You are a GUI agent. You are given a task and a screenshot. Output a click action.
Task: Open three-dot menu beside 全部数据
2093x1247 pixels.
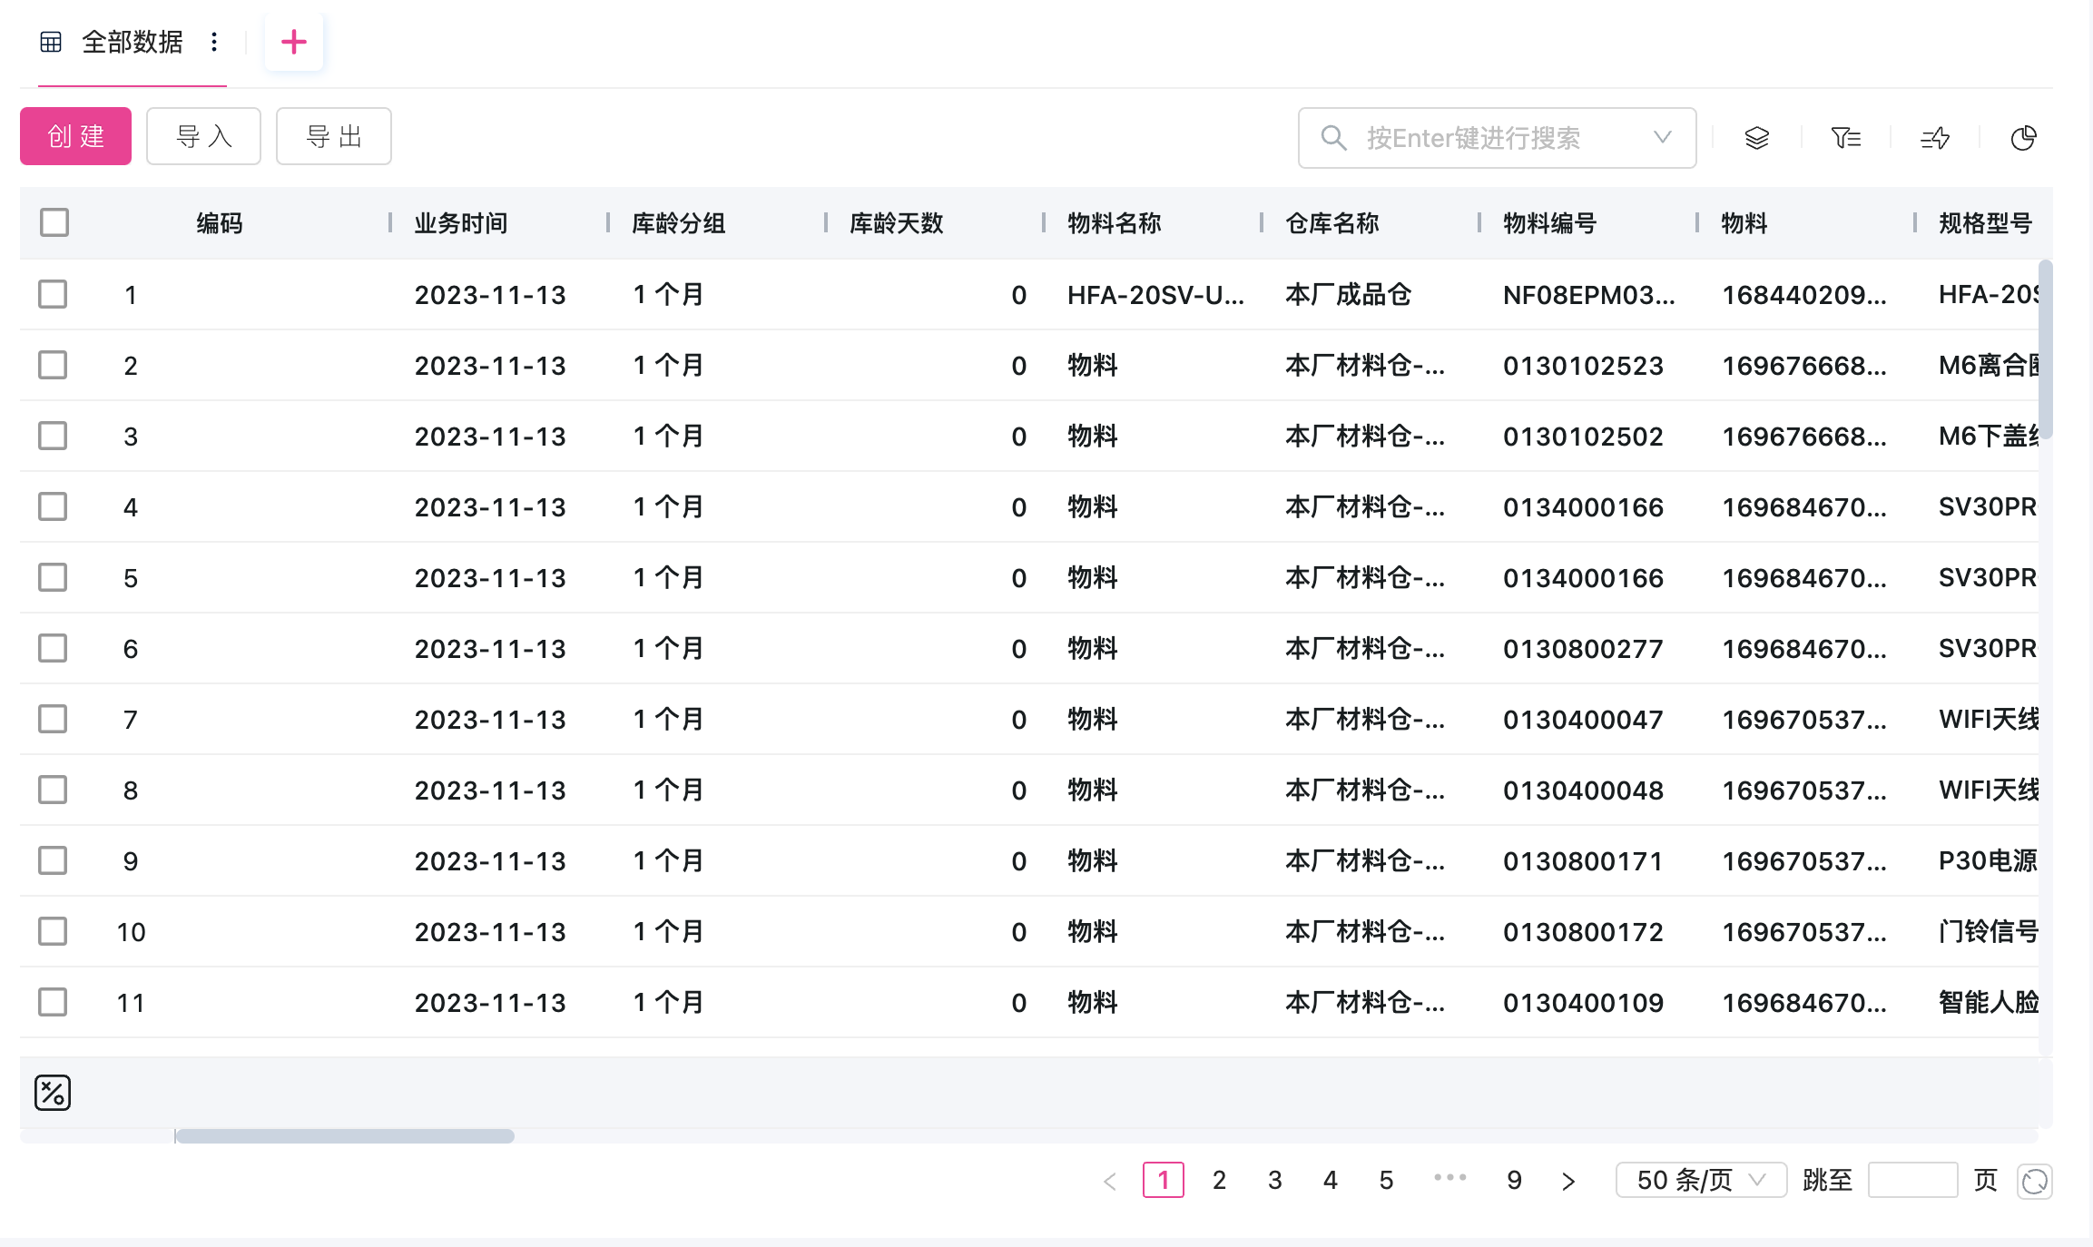214,42
